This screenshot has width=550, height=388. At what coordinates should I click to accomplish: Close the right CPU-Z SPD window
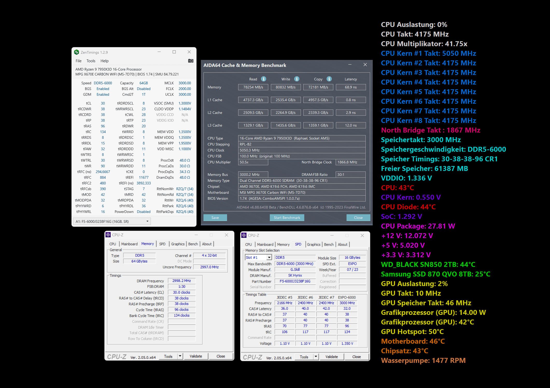pos(362,235)
